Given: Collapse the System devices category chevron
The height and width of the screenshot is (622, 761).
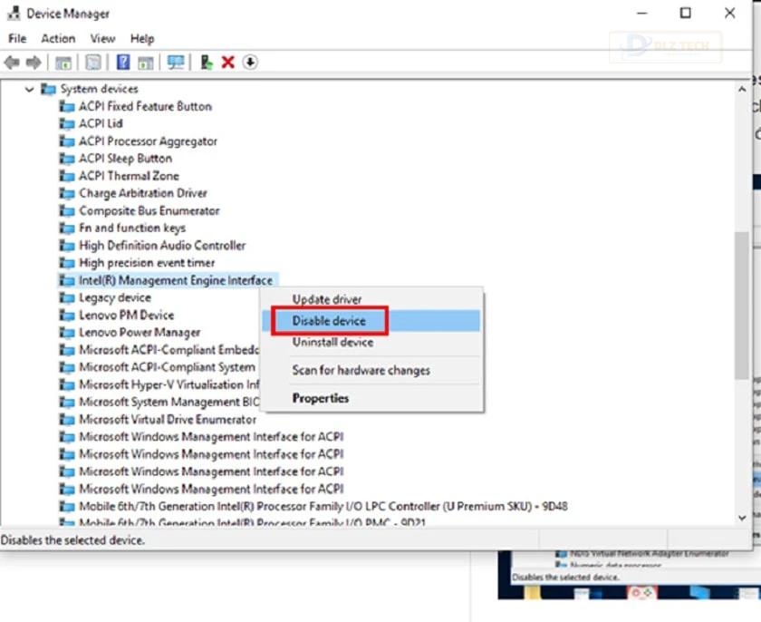Looking at the screenshot, I should (x=30, y=90).
